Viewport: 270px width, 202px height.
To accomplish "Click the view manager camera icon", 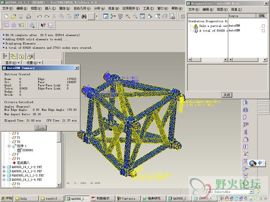I will (172, 17).
